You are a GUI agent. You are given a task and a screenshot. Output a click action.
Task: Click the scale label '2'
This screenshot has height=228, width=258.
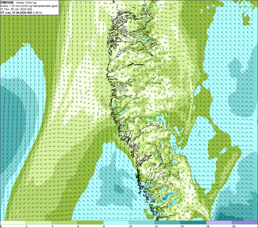click(27, 226)
